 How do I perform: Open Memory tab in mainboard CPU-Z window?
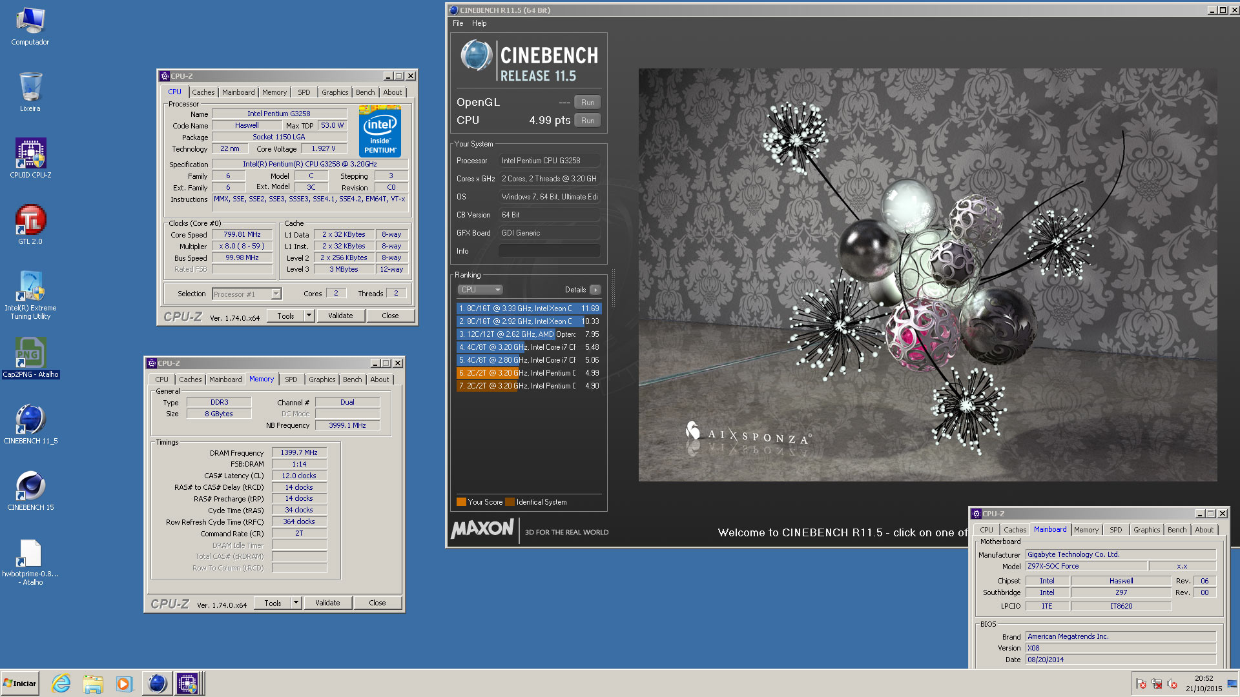click(x=1086, y=530)
